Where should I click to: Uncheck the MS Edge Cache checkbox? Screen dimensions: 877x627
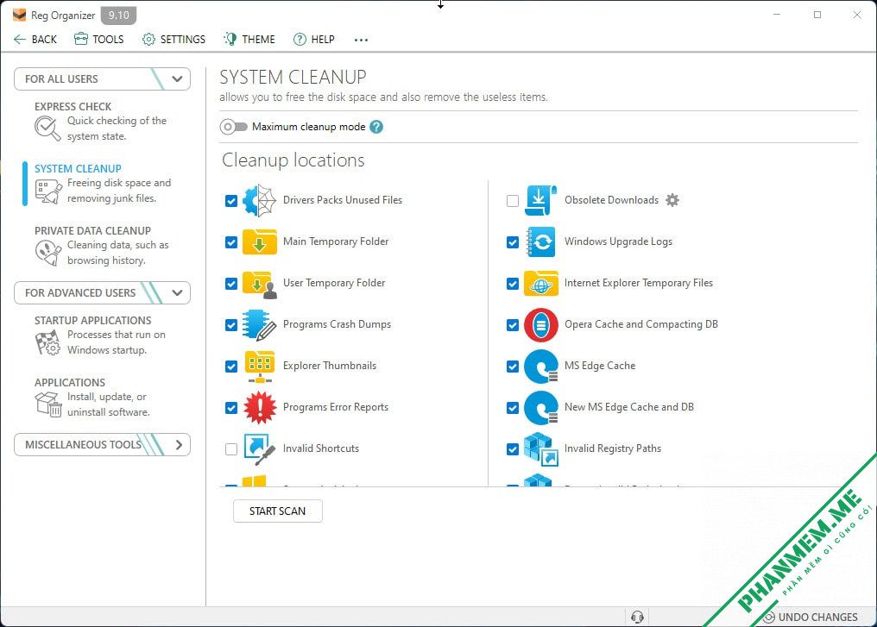pyautogui.click(x=513, y=366)
